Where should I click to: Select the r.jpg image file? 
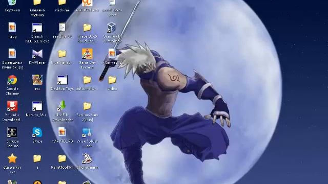click(12, 27)
